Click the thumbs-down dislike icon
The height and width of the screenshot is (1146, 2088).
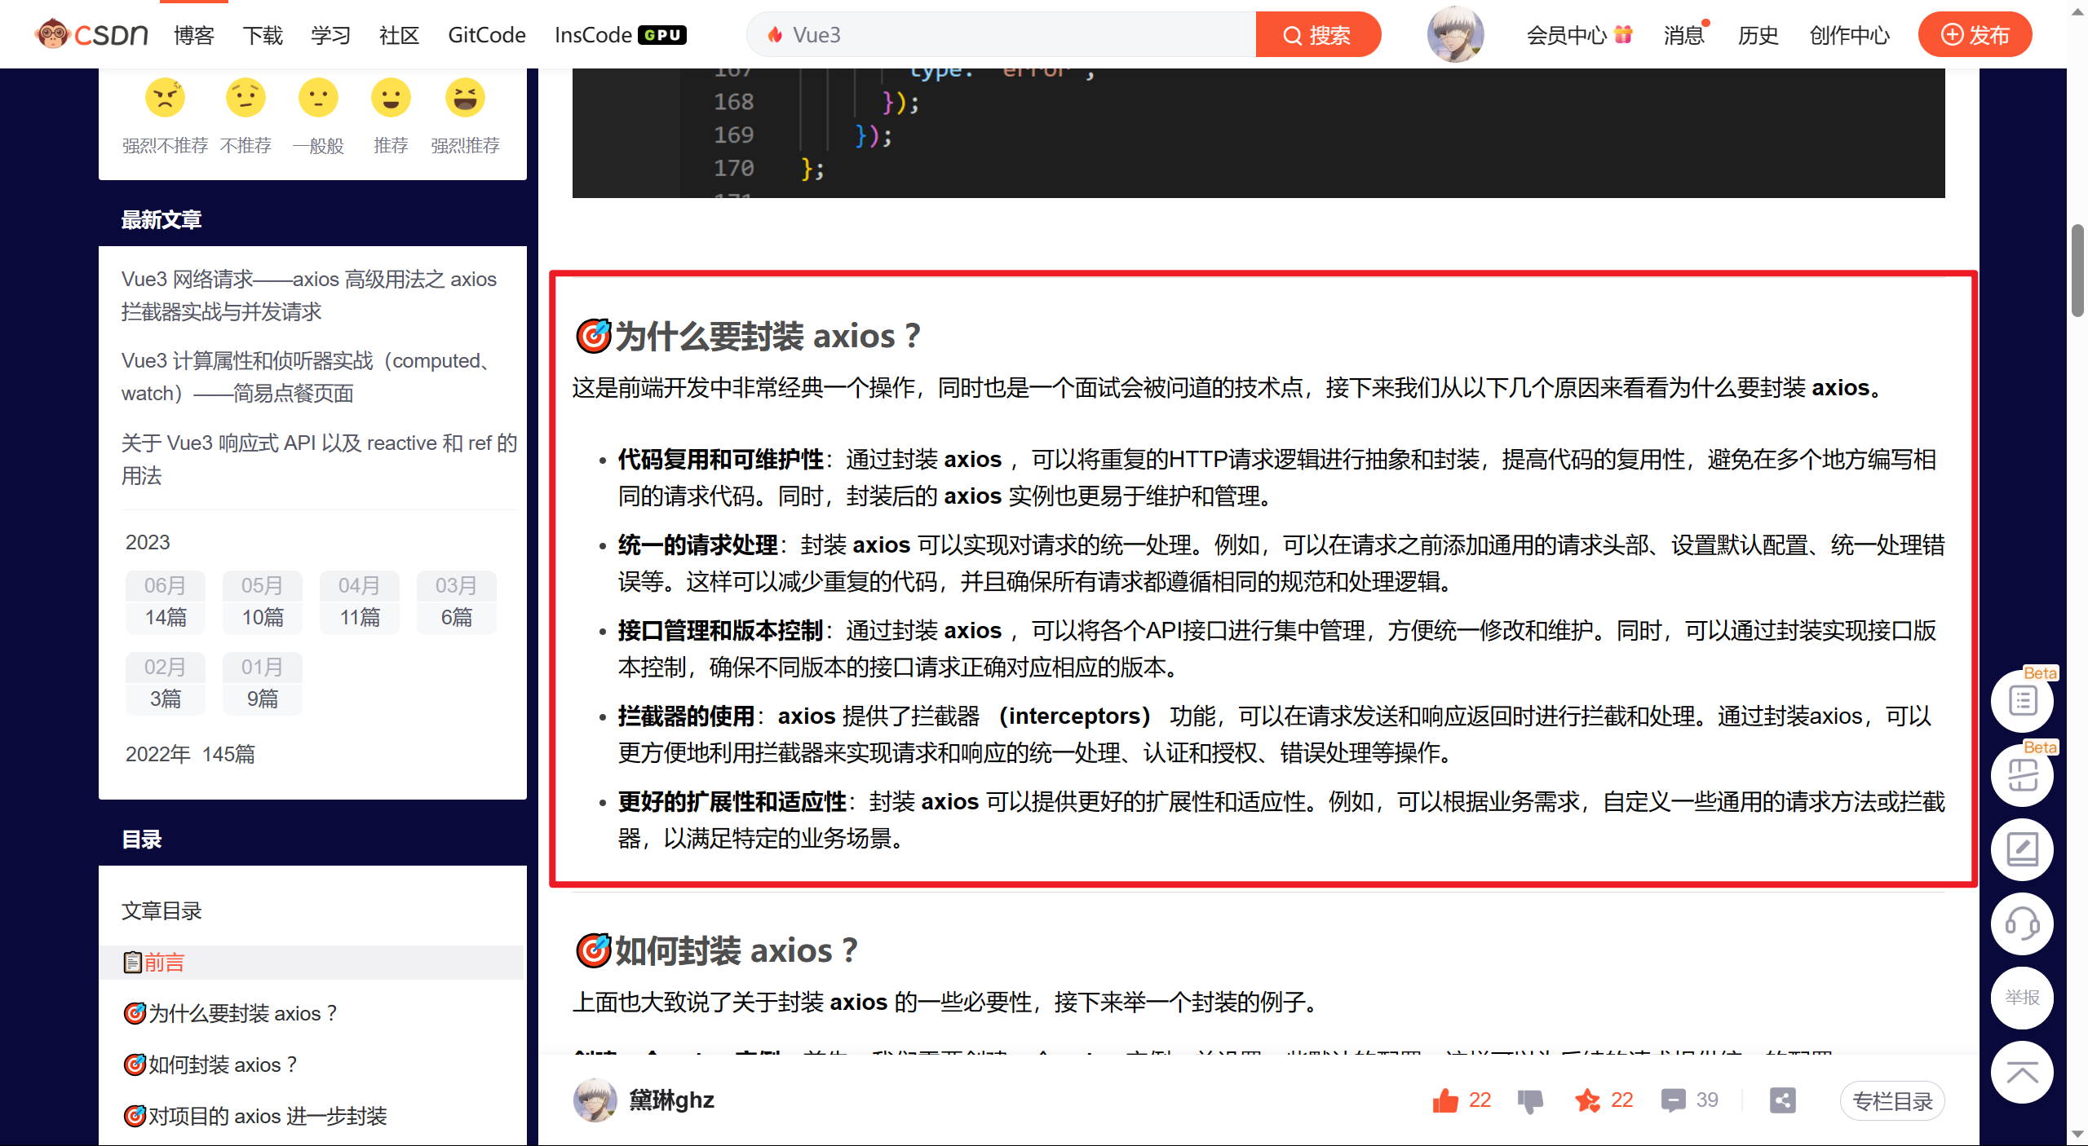pos(1530,1100)
